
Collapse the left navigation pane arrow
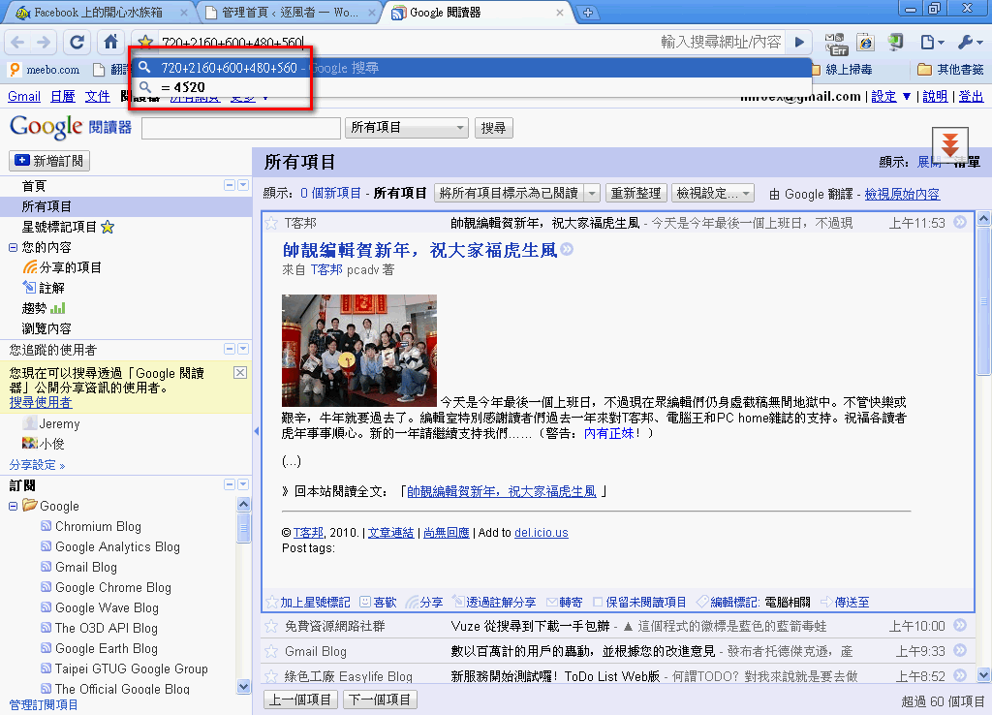(x=256, y=431)
